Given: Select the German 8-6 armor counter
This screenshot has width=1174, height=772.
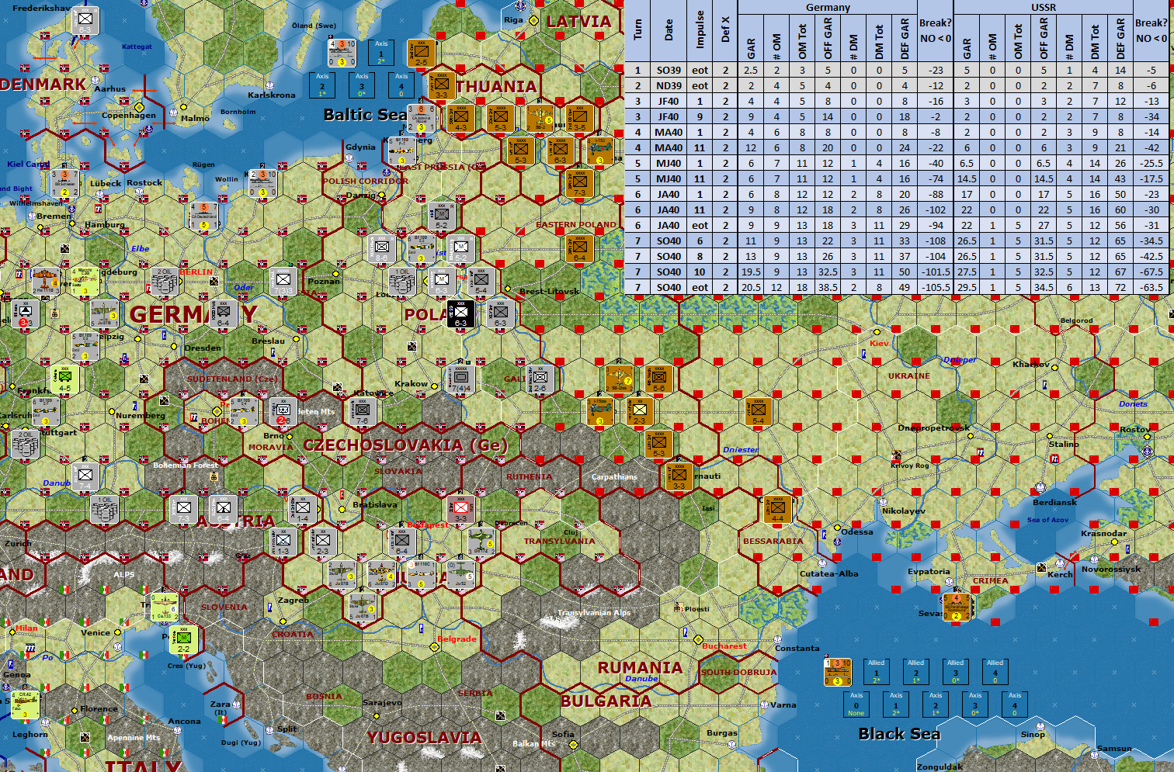Looking at the screenshot, I should (x=382, y=249).
